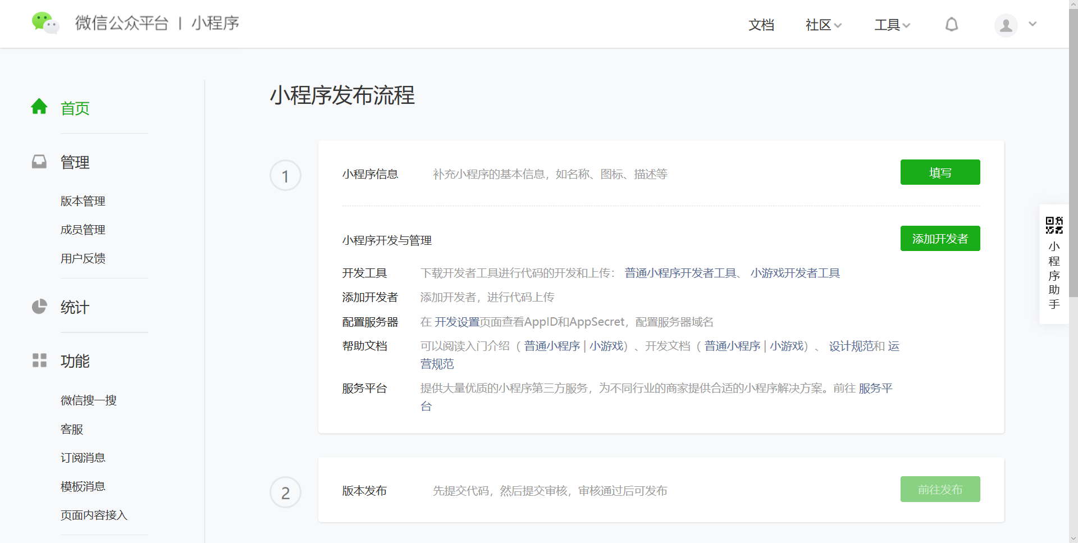Open 小游戏 link after 开发文档
Image resolution: width=1078 pixels, height=543 pixels.
point(786,346)
